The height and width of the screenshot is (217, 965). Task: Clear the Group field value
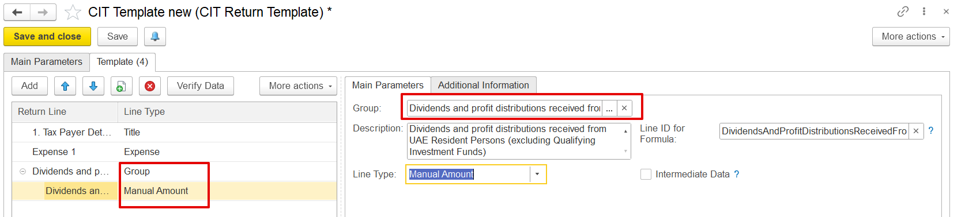click(624, 108)
